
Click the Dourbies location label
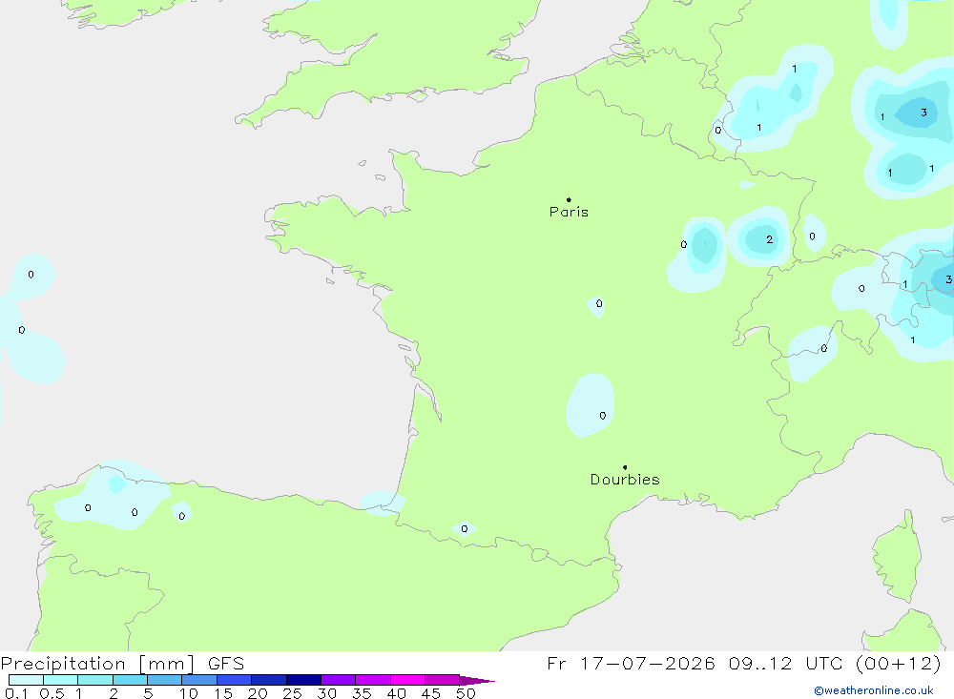[x=625, y=480]
